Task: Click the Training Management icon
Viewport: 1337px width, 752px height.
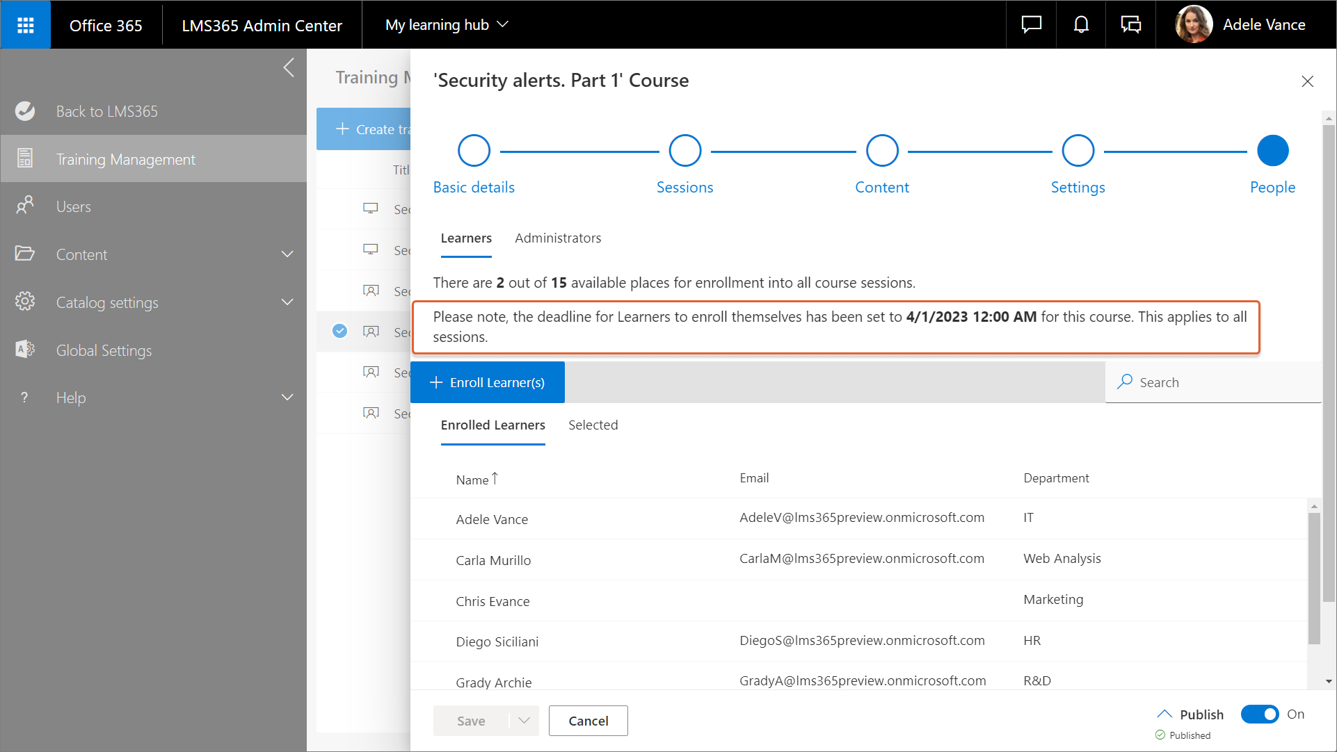Action: [25, 158]
